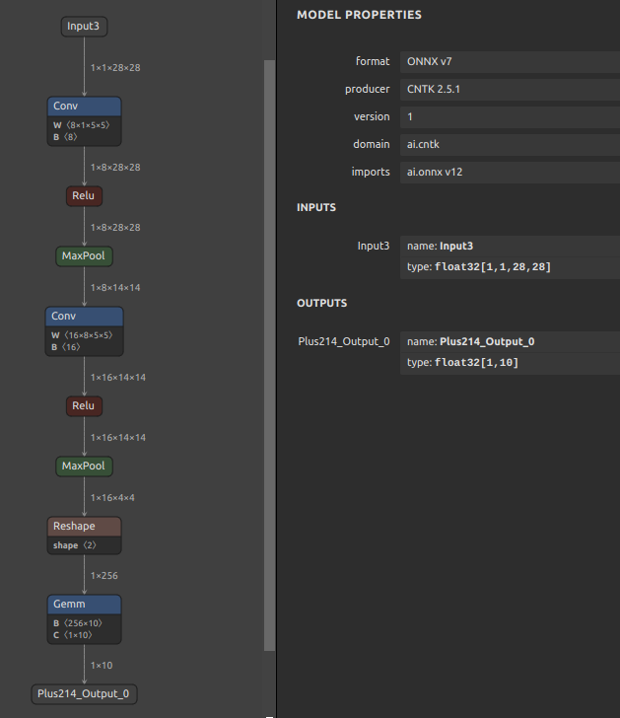Viewport: 620px width, 718px height.
Task: Click the domain field showing ai.cntk
Action: 509,144
